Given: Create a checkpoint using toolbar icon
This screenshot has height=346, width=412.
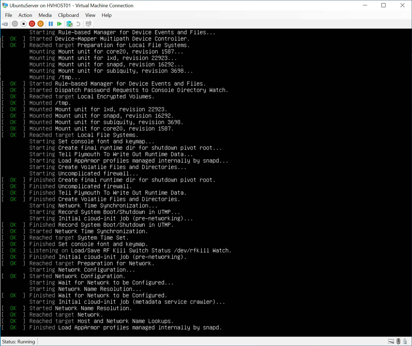Looking at the screenshot, I should (70, 24).
